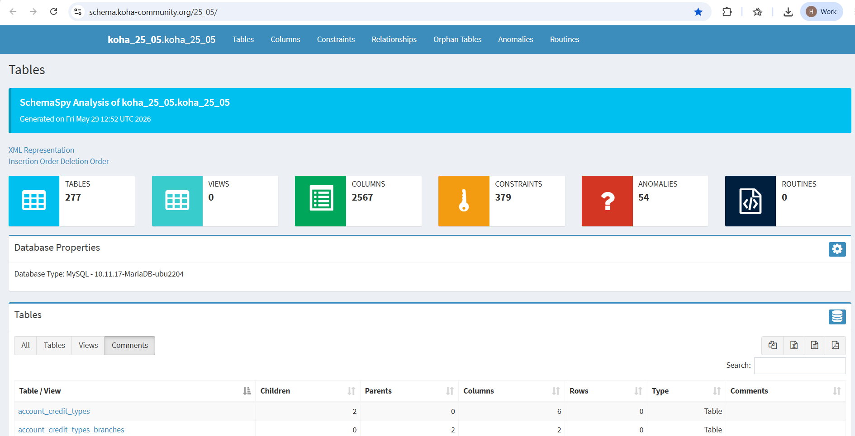Filter the list to Tables only
The height and width of the screenshot is (436, 855).
(54, 346)
